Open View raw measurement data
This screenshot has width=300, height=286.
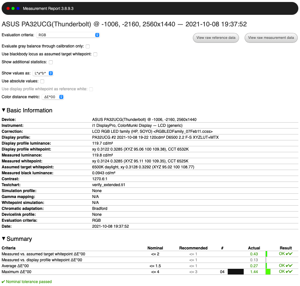pos(271,38)
